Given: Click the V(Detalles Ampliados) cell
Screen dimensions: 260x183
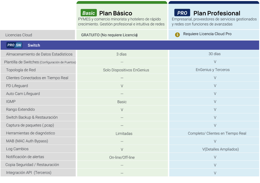Looking at the screenshot, I should (x=220, y=149).
